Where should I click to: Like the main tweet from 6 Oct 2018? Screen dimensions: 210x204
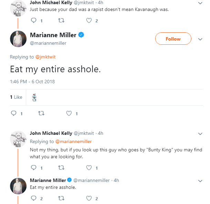[x=69, y=113]
